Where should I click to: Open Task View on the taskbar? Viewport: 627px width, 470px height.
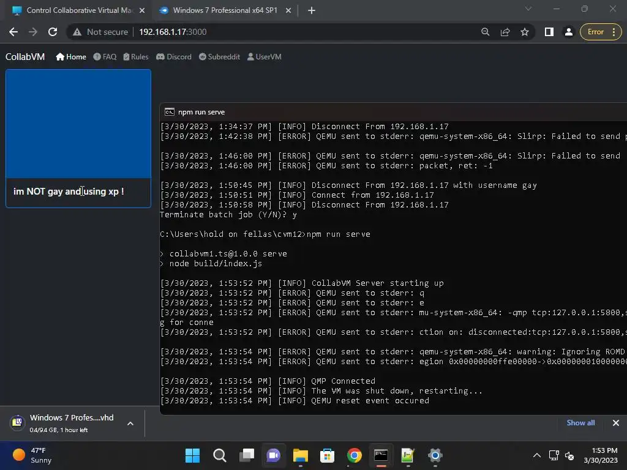[246, 455]
